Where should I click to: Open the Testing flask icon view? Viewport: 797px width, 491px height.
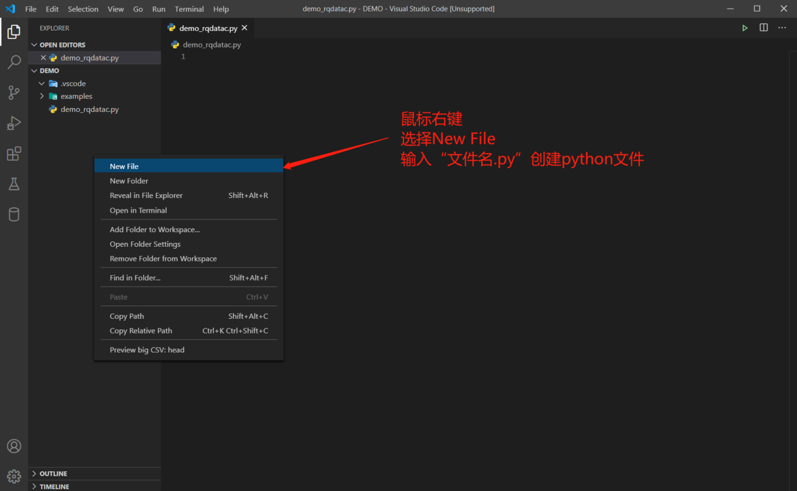click(13, 184)
